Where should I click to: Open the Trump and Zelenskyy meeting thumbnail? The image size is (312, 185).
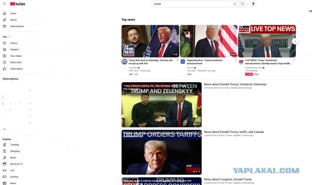pos(161,105)
